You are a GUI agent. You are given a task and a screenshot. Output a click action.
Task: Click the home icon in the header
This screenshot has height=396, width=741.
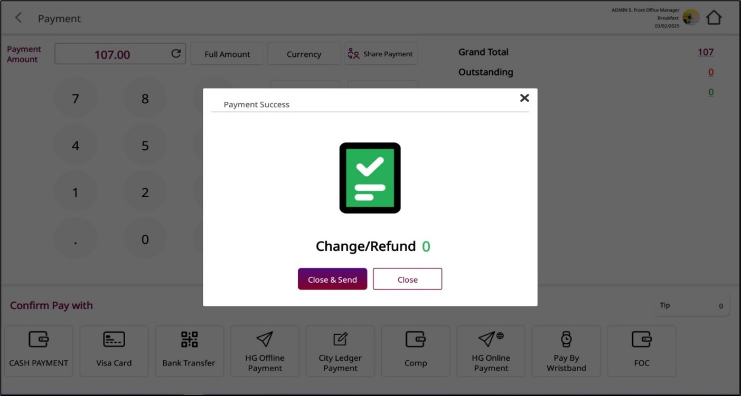(x=714, y=17)
